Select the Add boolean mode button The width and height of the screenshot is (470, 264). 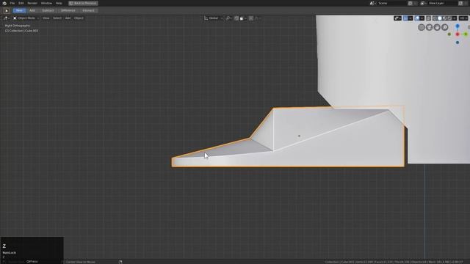(32, 10)
